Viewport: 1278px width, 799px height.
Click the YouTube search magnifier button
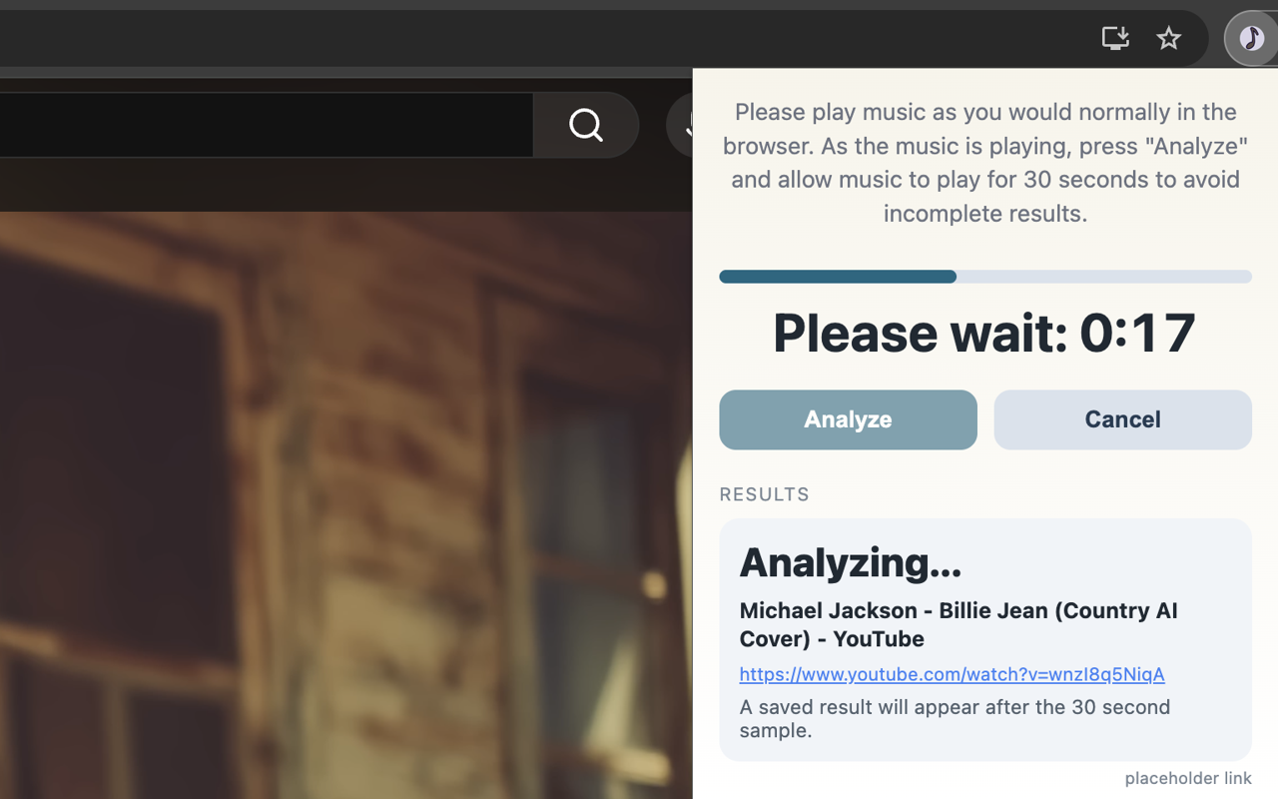coord(586,125)
